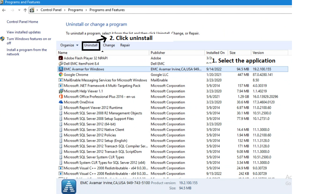Click the MailEnable envelope icon
This screenshot has width=334, height=194.
pos(61,80)
